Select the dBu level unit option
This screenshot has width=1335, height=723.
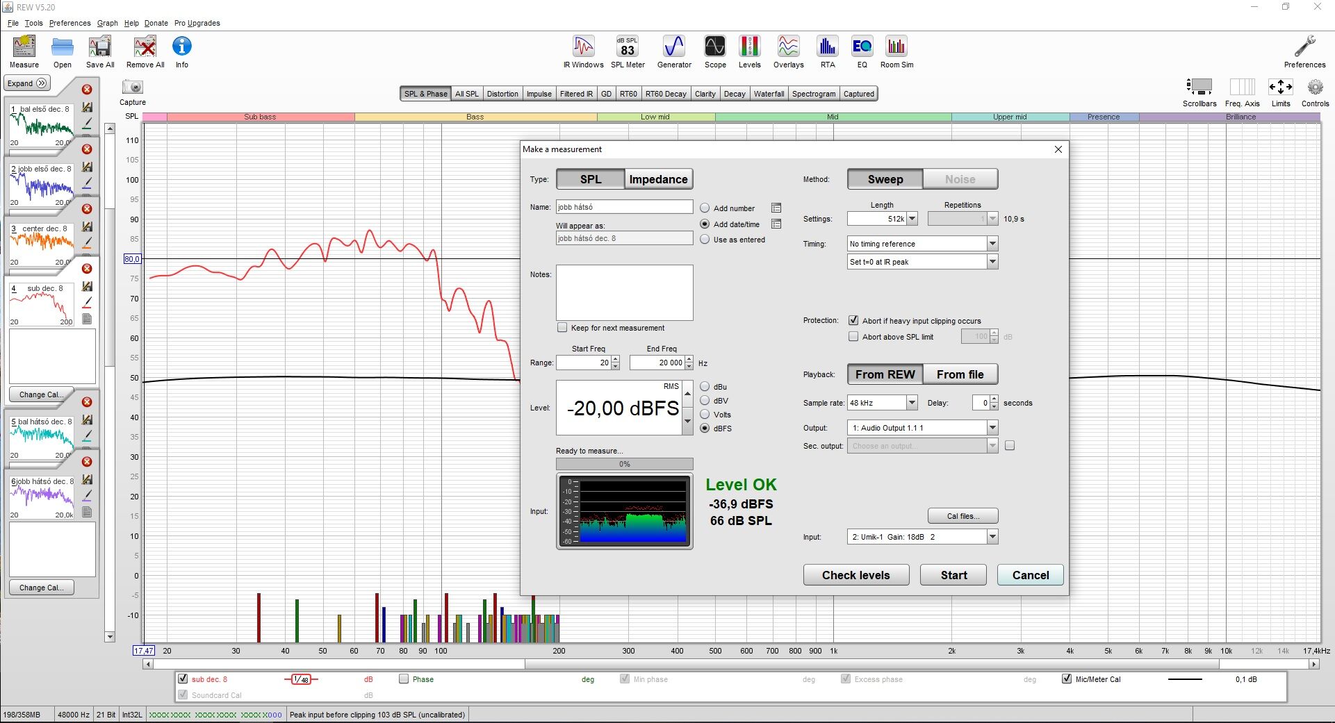click(x=705, y=387)
